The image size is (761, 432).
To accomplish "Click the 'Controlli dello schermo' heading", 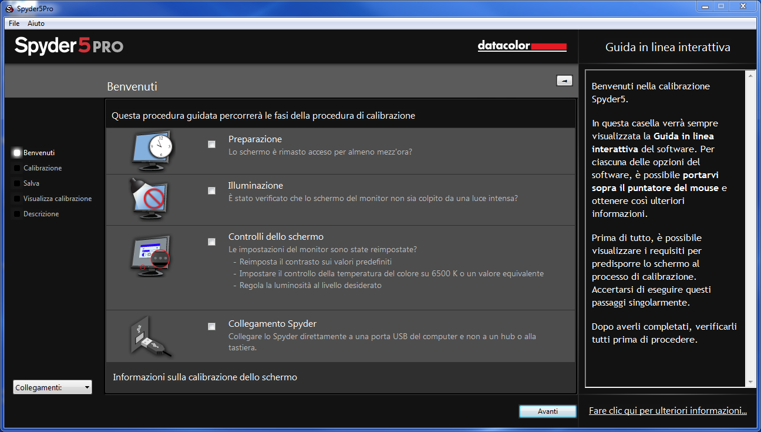I will point(276,237).
